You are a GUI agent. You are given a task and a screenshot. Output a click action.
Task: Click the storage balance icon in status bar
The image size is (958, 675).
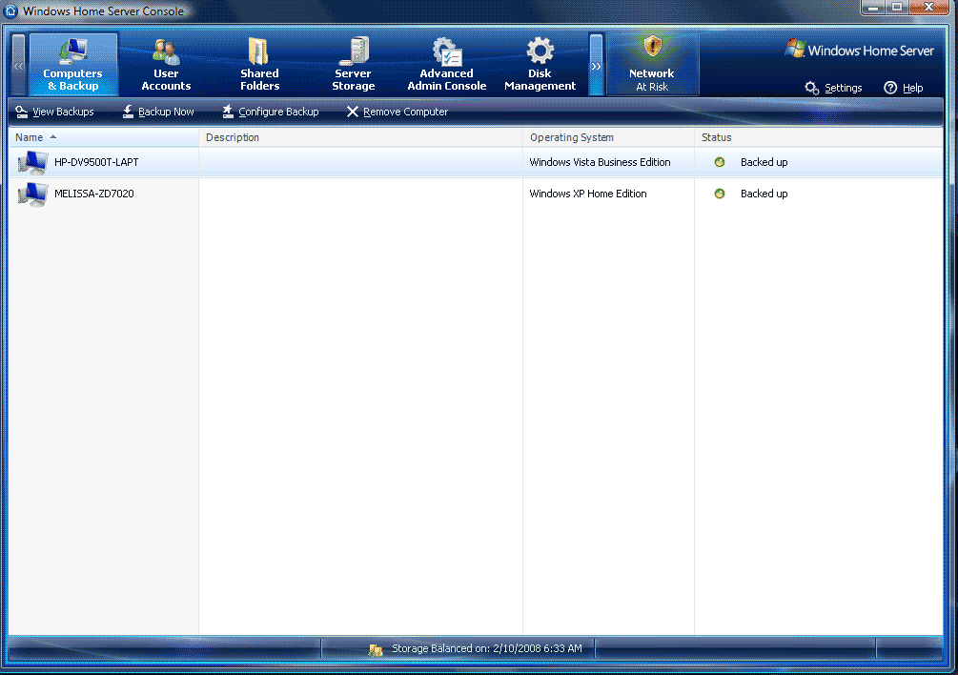click(376, 649)
